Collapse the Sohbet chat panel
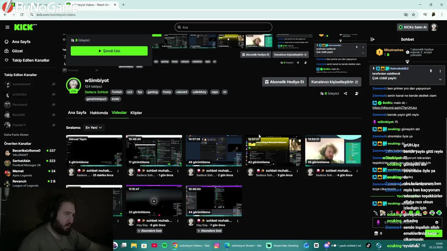This screenshot has height=251, width=447. (x=372, y=39)
